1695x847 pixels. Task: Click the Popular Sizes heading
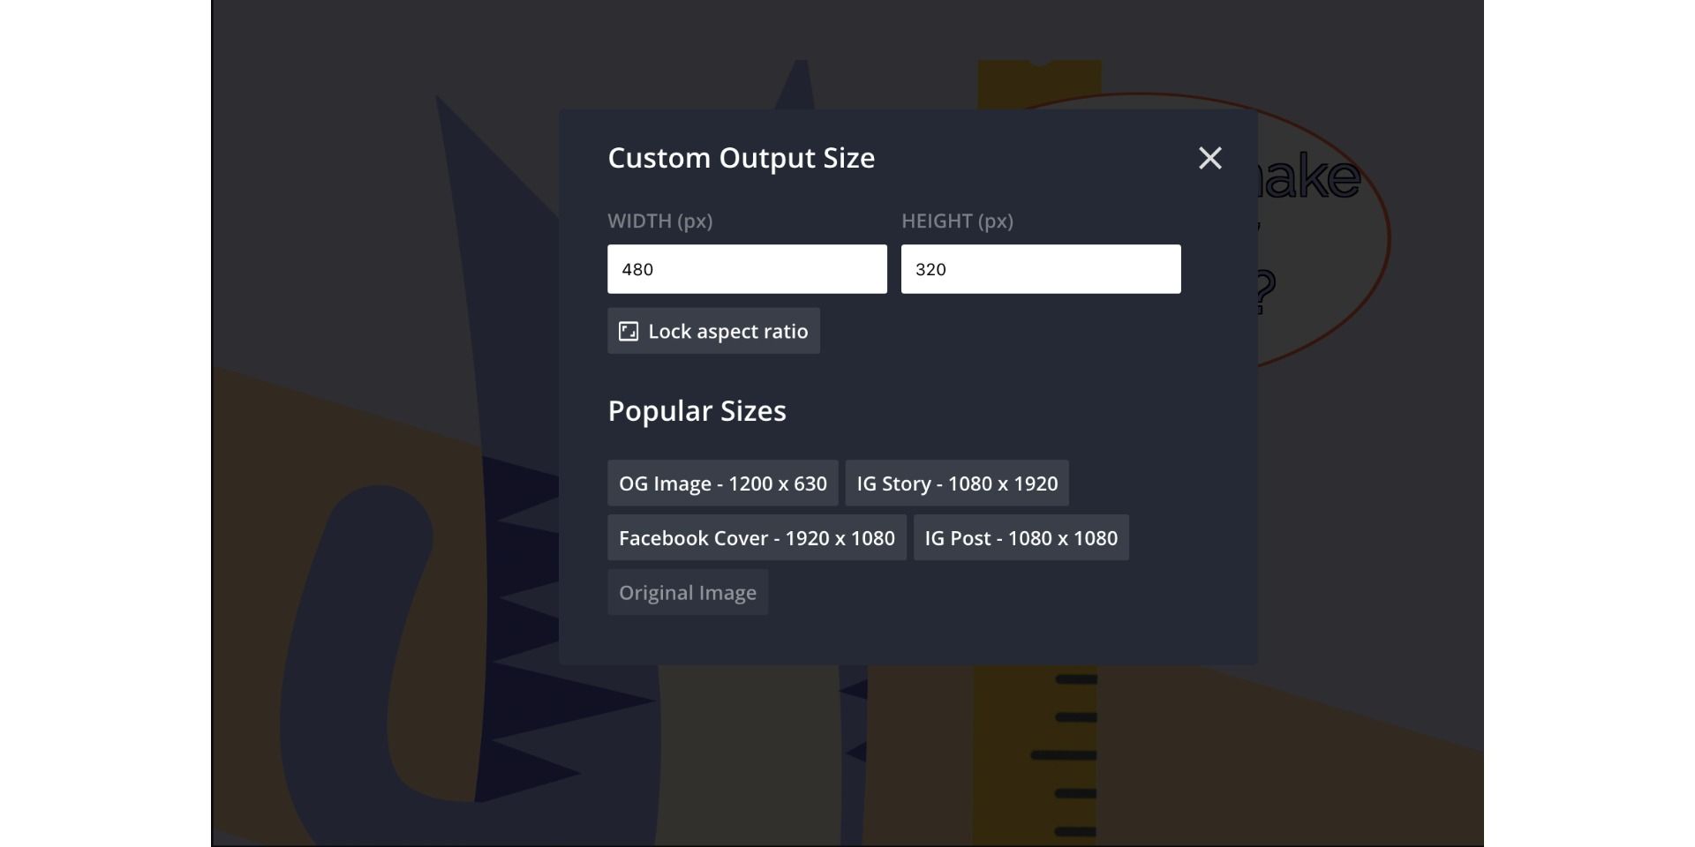(697, 411)
